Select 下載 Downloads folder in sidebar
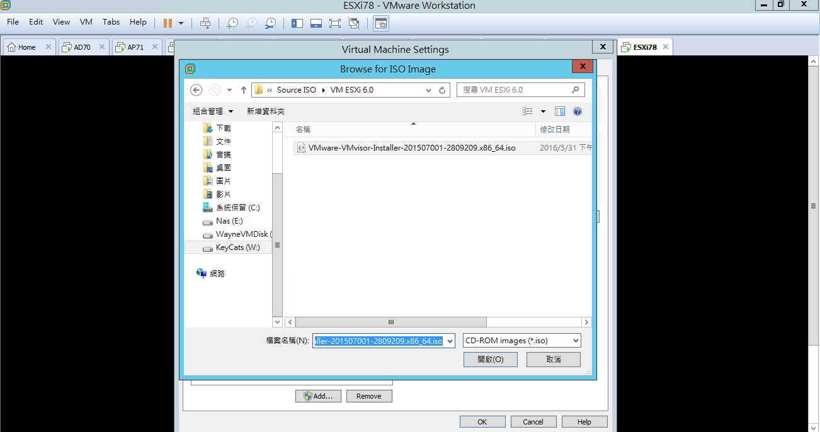The image size is (820, 432). pyautogui.click(x=217, y=128)
